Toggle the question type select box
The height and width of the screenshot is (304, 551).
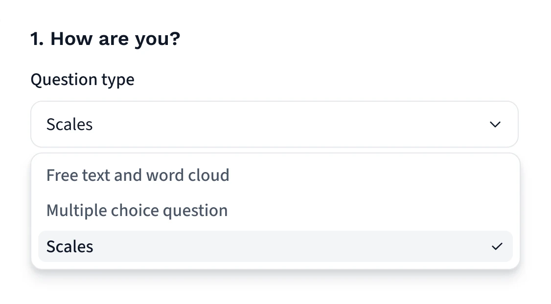pyautogui.click(x=274, y=125)
